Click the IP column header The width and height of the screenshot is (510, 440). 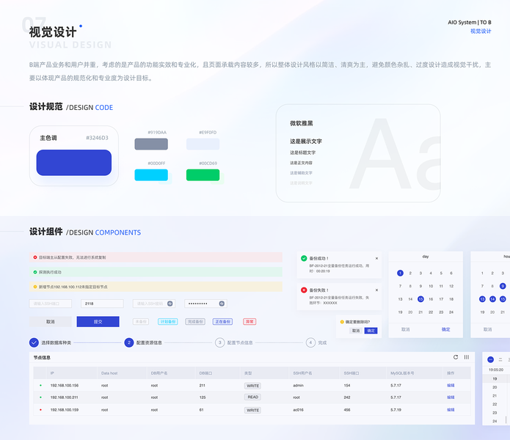[52, 373]
